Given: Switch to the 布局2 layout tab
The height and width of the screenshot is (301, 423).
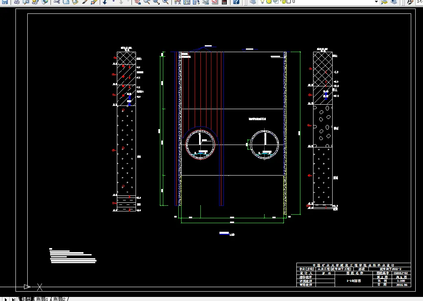Looking at the screenshot, I should [59, 299].
